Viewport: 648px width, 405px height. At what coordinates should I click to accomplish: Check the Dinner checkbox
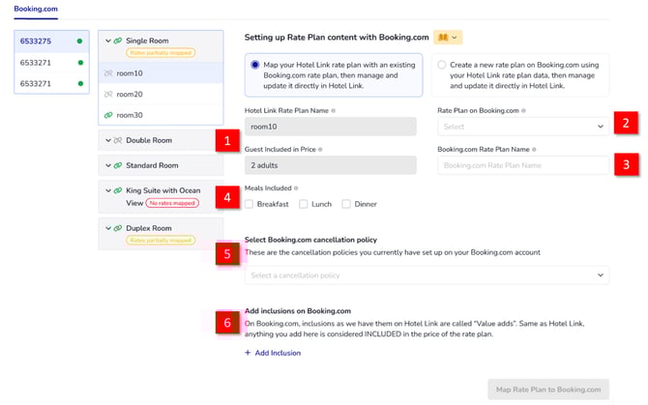tap(348, 204)
